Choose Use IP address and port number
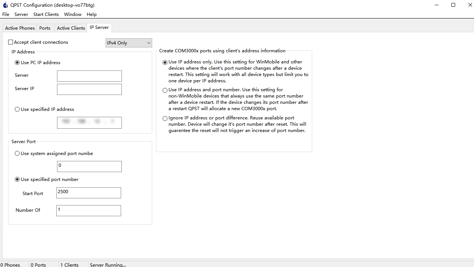 click(165, 90)
